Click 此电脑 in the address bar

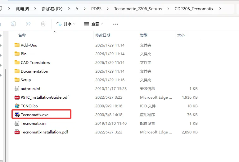(22, 9)
